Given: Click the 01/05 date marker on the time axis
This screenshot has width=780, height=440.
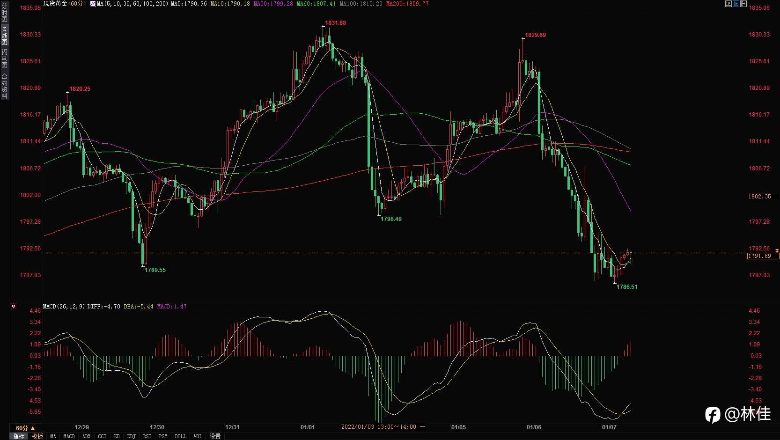Looking at the screenshot, I should tap(458, 427).
